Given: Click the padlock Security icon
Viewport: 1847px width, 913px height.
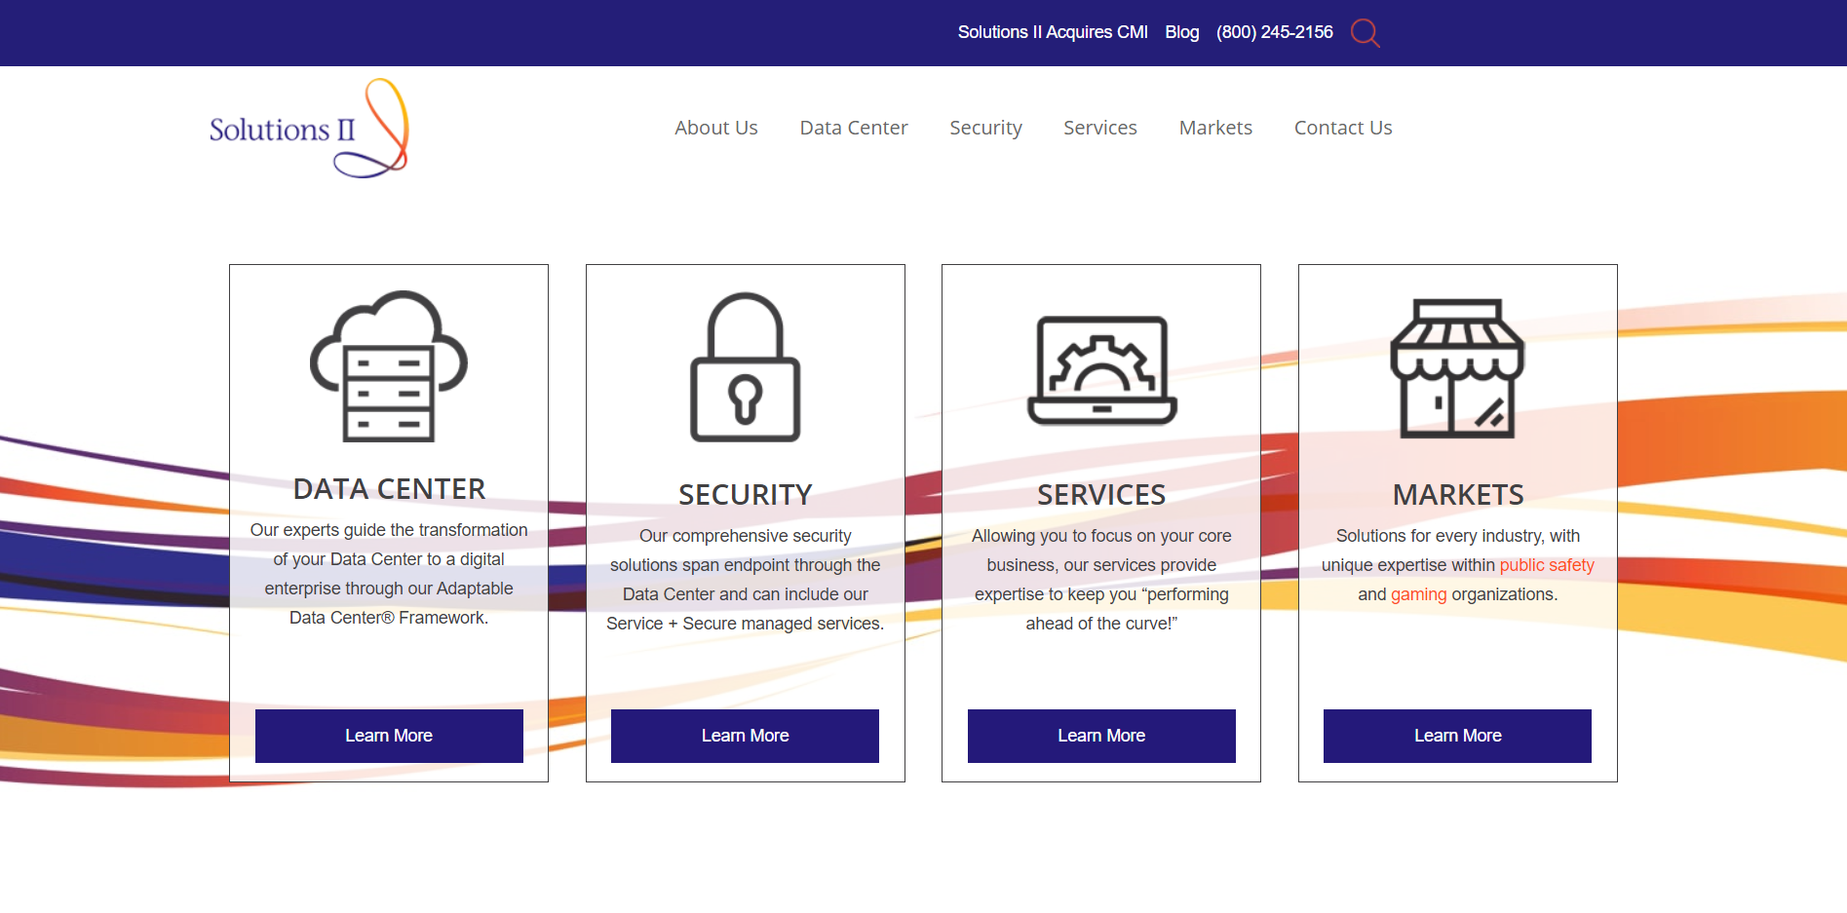Looking at the screenshot, I should click(x=746, y=367).
